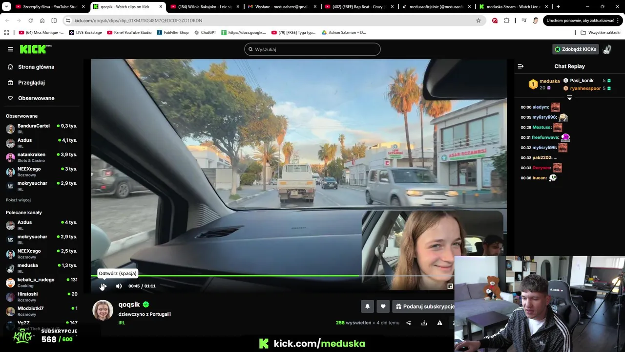Viewport: 625px width, 352px height.
Task: Open qoqsik channel name link
Action: (x=129, y=305)
